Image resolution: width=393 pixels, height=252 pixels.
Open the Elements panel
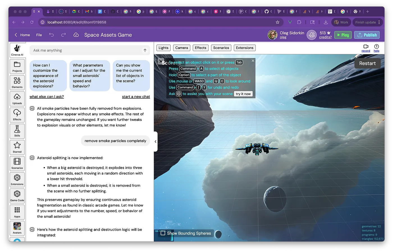pyautogui.click(x=17, y=83)
